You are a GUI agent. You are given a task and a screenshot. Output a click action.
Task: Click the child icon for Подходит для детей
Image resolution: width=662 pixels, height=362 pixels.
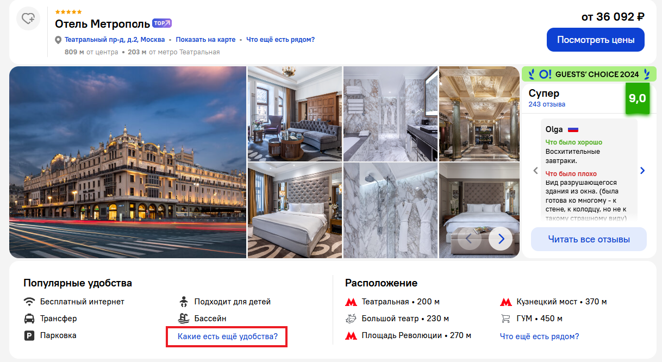point(184,301)
